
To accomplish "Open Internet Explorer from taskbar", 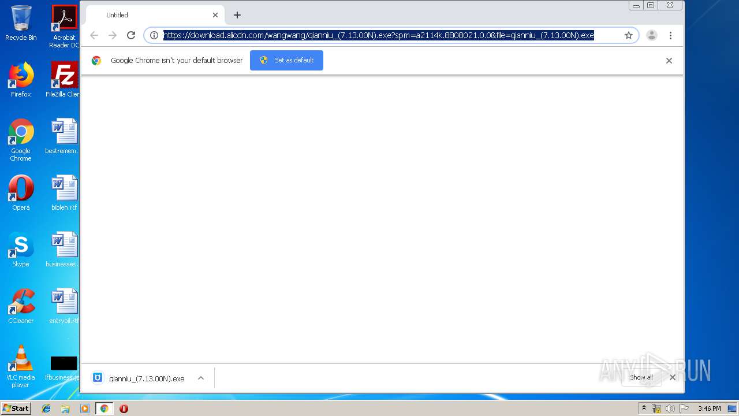I will (46, 408).
